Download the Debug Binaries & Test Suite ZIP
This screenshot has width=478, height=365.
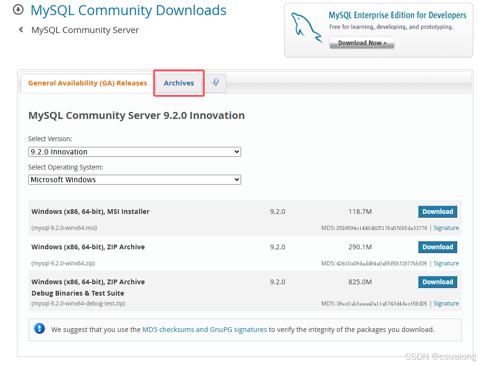pyautogui.click(x=437, y=282)
